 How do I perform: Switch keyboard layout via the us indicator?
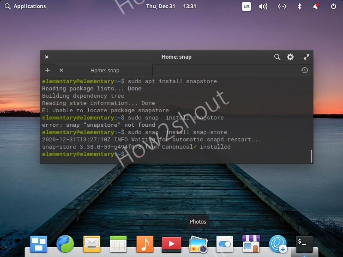pos(247,6)
